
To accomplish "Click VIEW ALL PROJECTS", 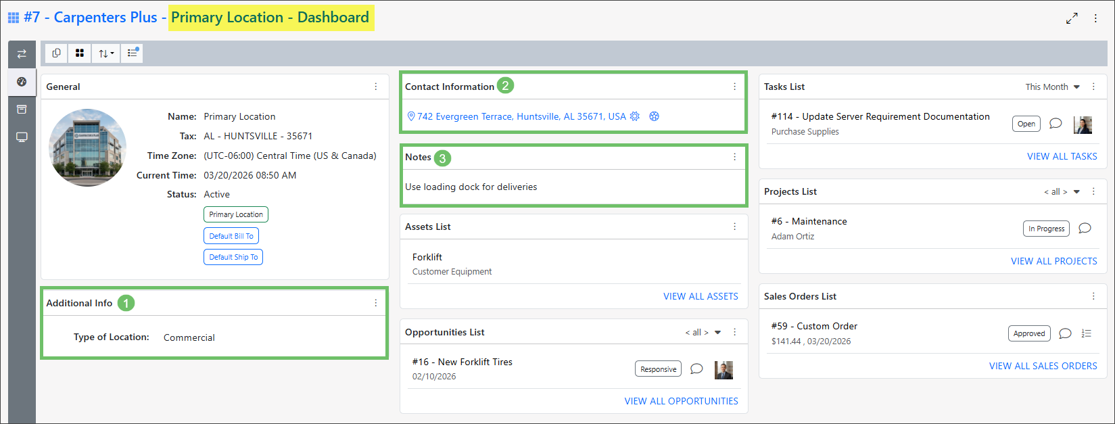I will tap(1053, 261).
